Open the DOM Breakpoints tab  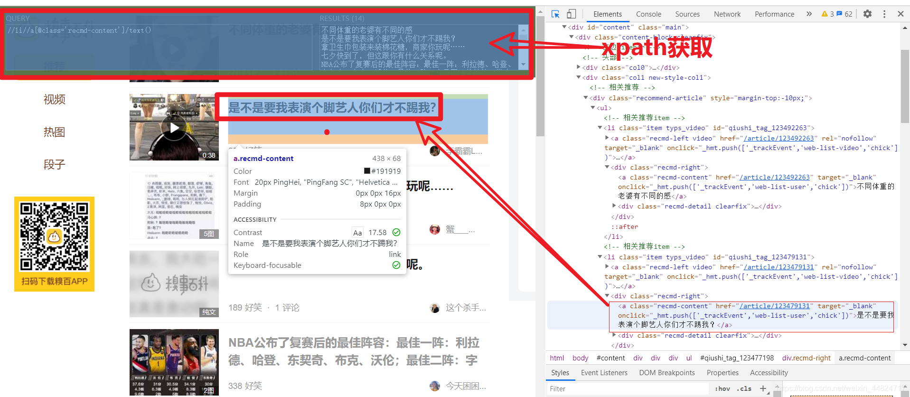pos(666,373)
